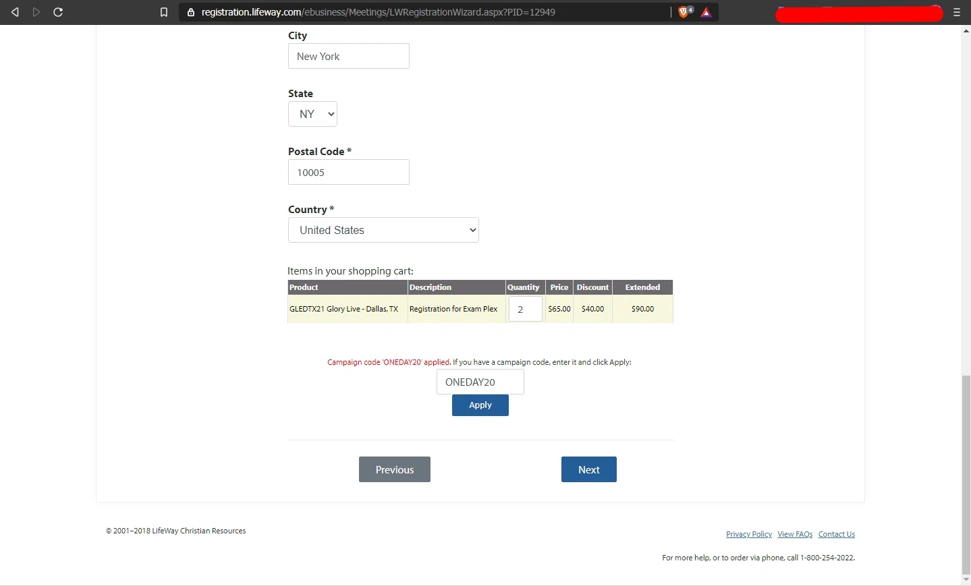
Task: Open the Country dropdown showing United States
Action: (383, 230)
